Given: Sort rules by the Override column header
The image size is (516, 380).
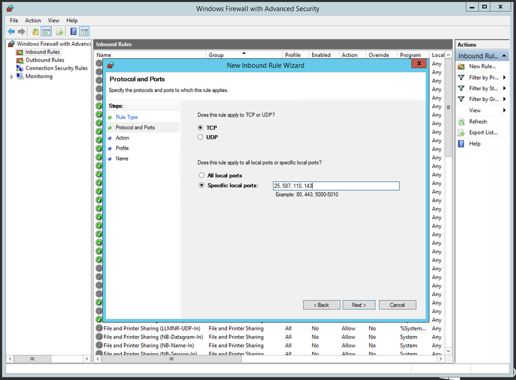Looking at the screenshot, I should [x=382, y=55].
